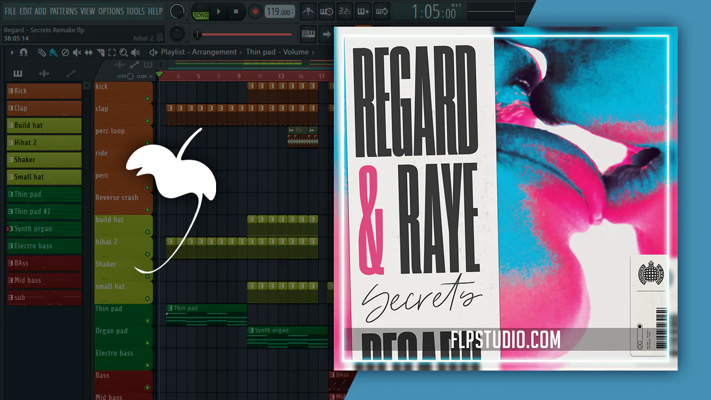Select the Electro bass pattern in picker
711x400 pixels.
[x=44, y=246]
